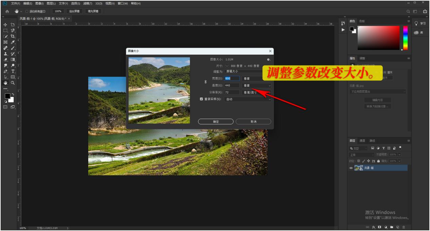Select the Eyedropper tool
The height and width of the screenshot is (231, 430).
13,42
